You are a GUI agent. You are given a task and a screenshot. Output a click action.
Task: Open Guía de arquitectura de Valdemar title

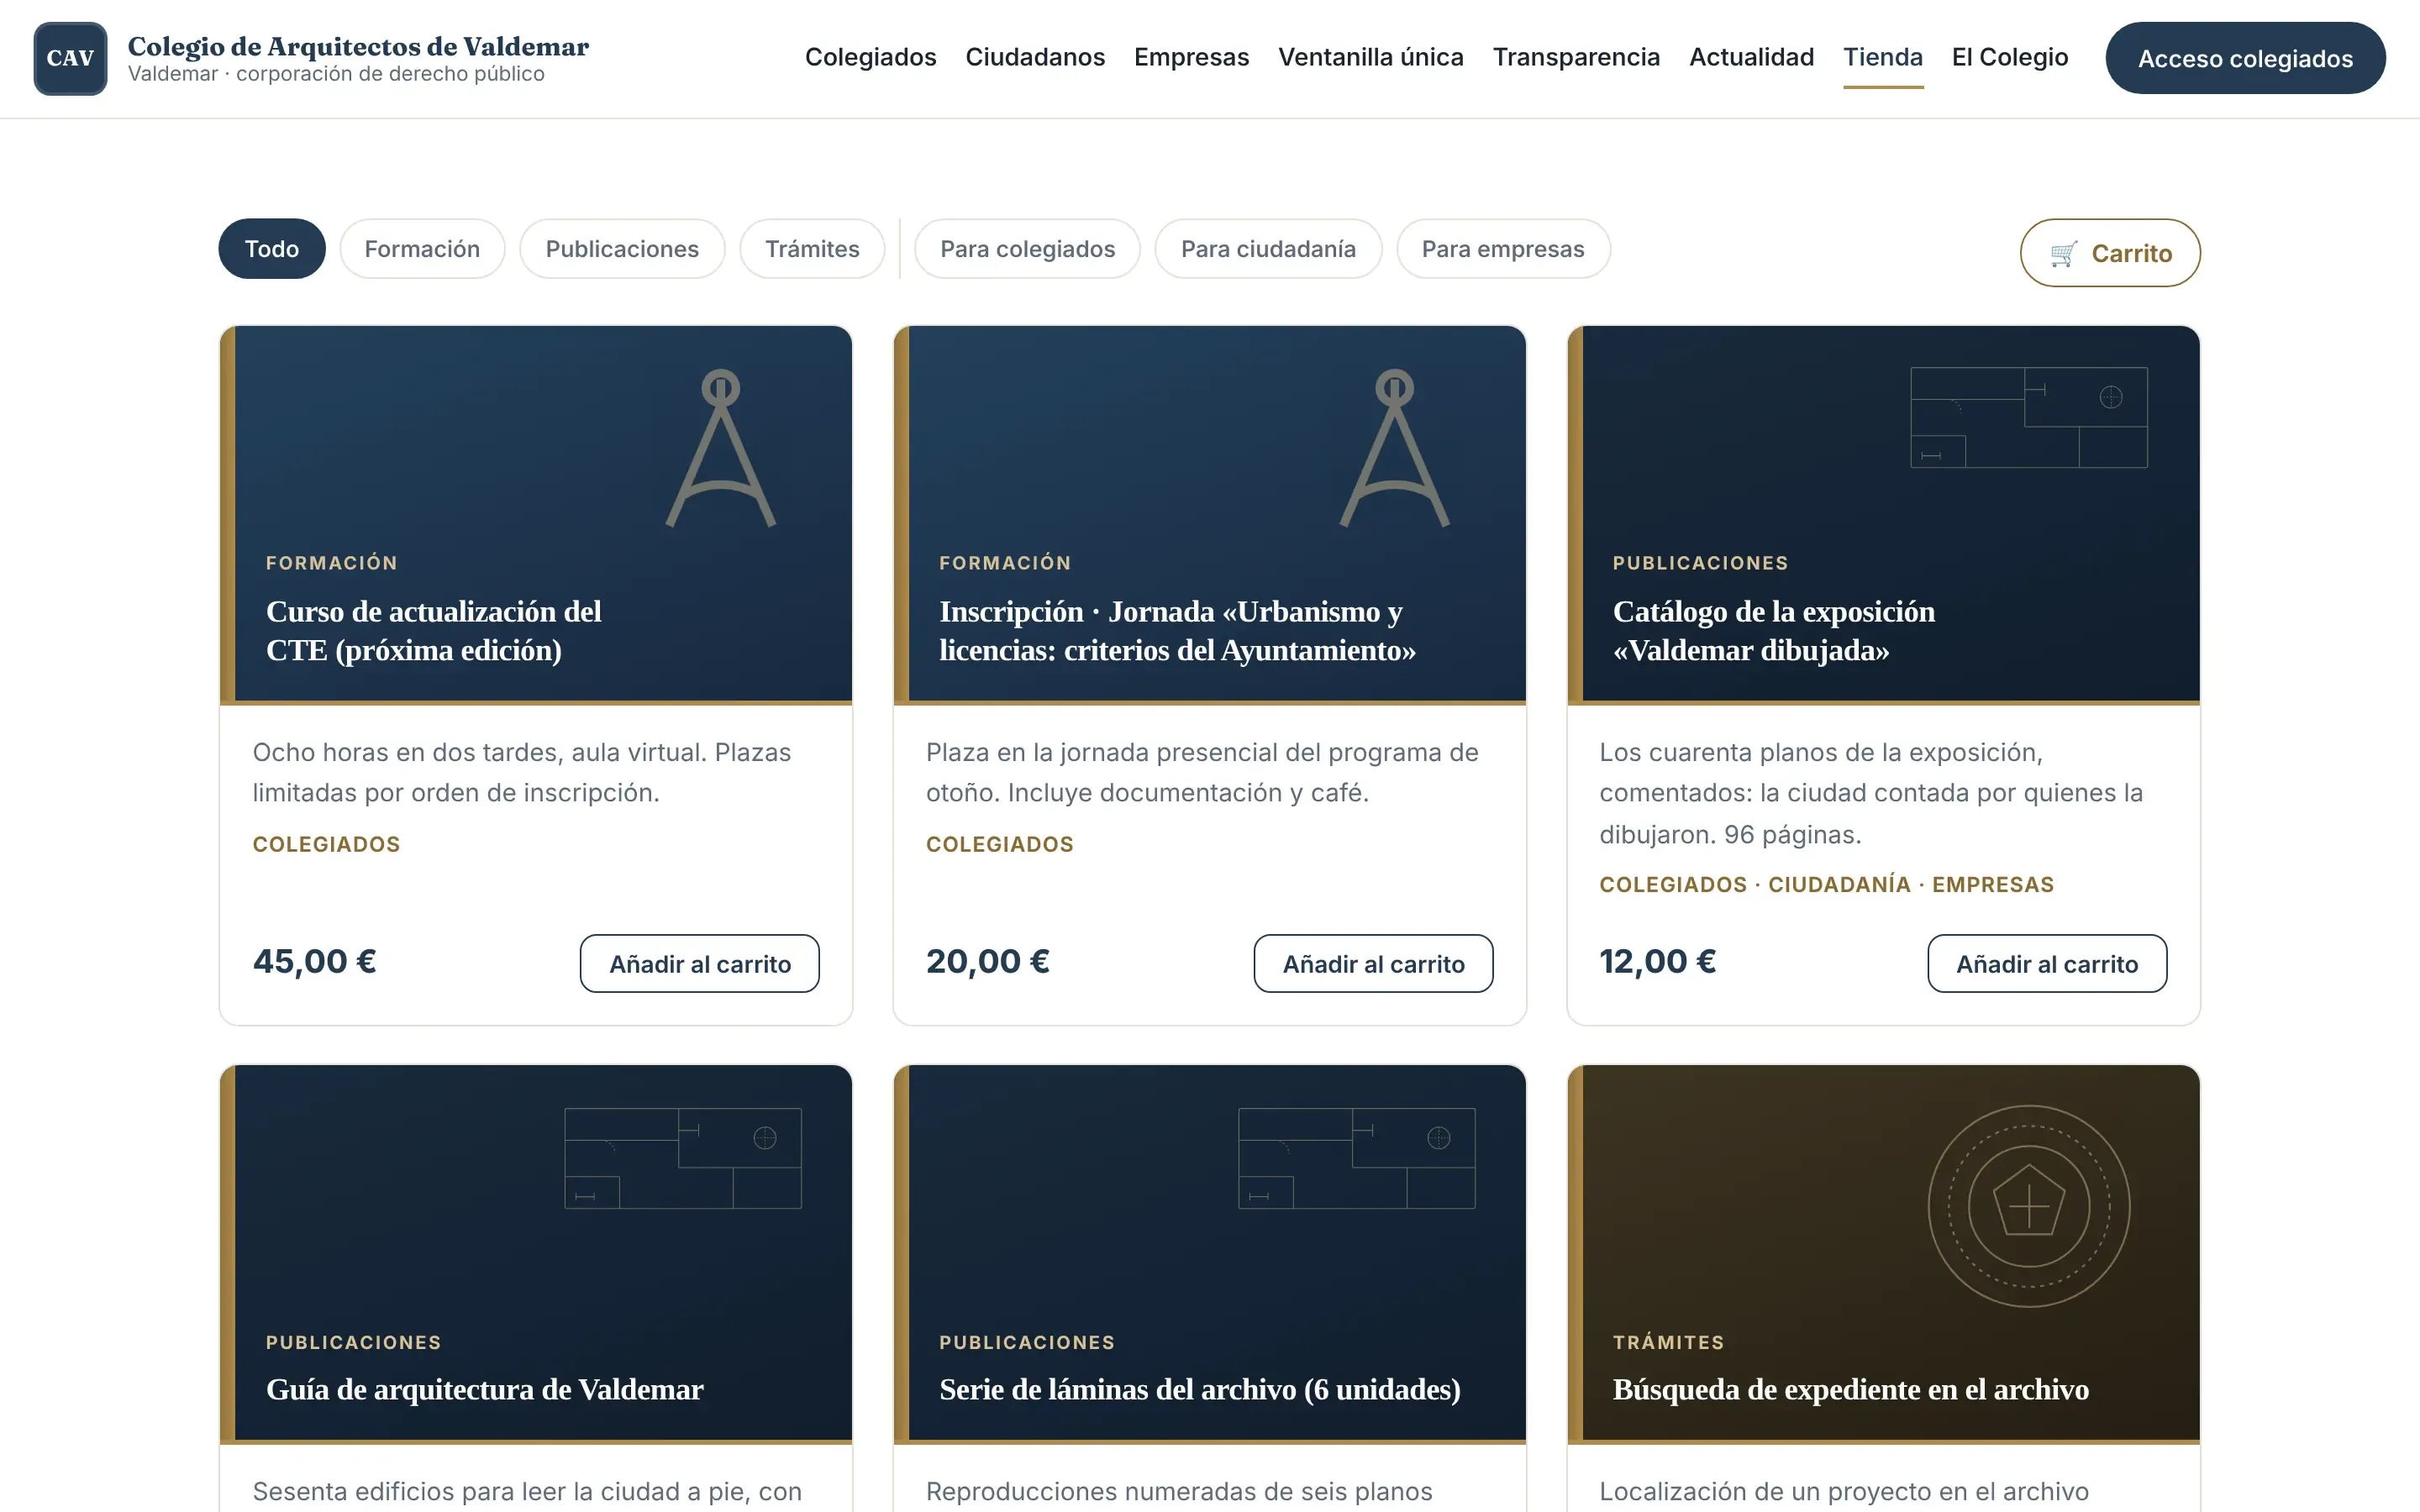[485, 1389]
